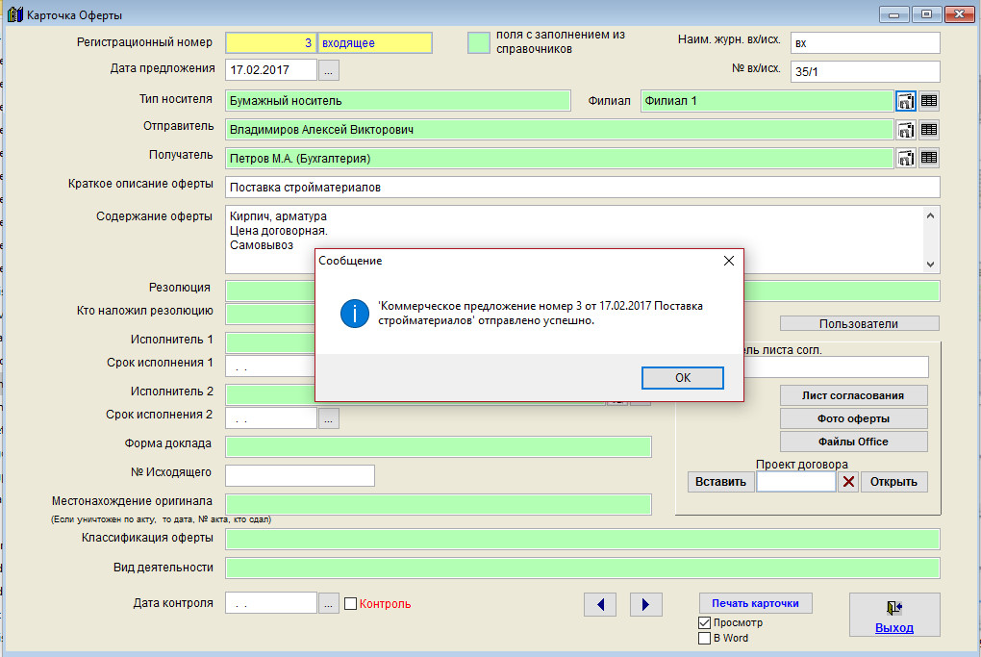Screen dimensions: 981x657
Task: Enable the Контроль checkbox
Action: pyautogui.click(x=350, y=604)
